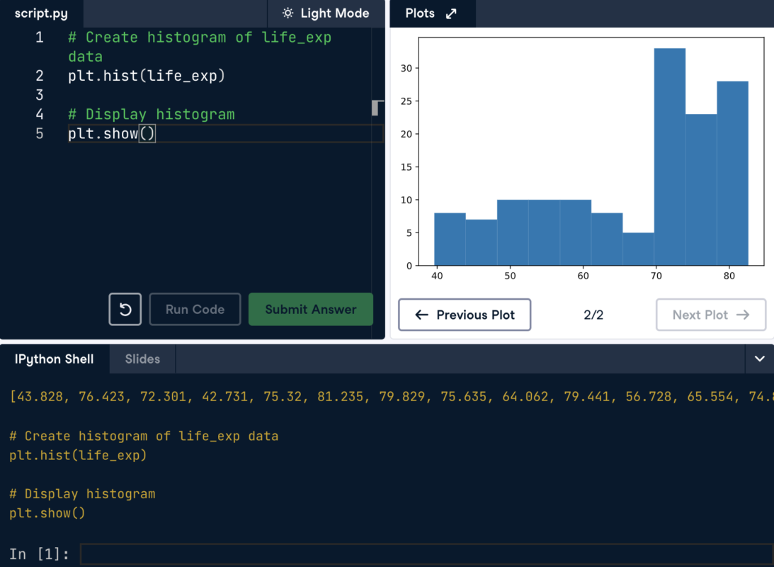
Task: Select the Plots tab
Action: click(420, 13)
